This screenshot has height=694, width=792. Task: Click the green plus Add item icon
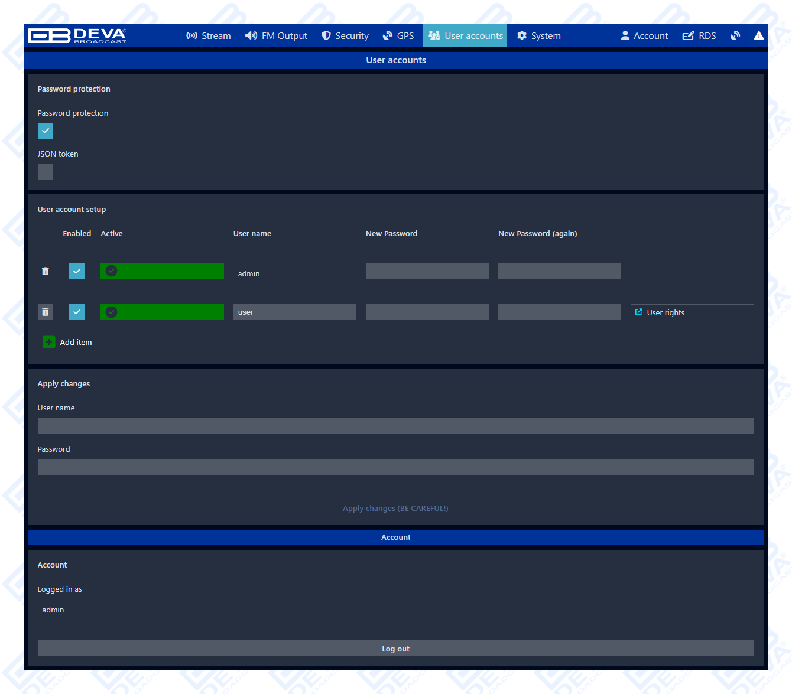pos(49,342)
